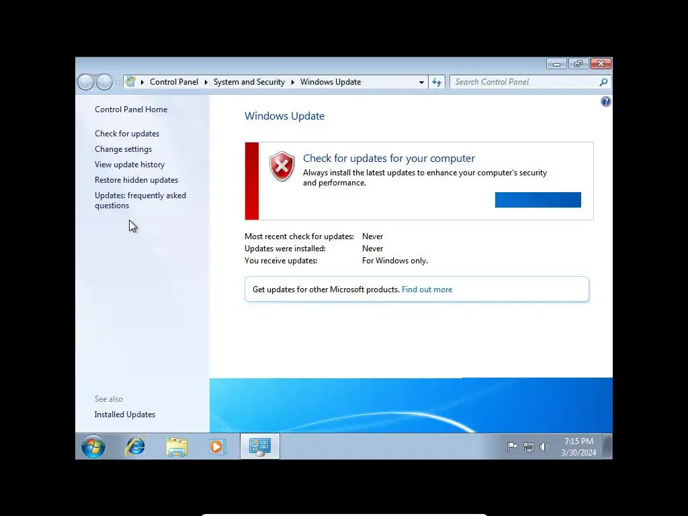Open the network icon in system tray
Image resolution: width=688 pixels, height=516 pixels.
[529, 447]
